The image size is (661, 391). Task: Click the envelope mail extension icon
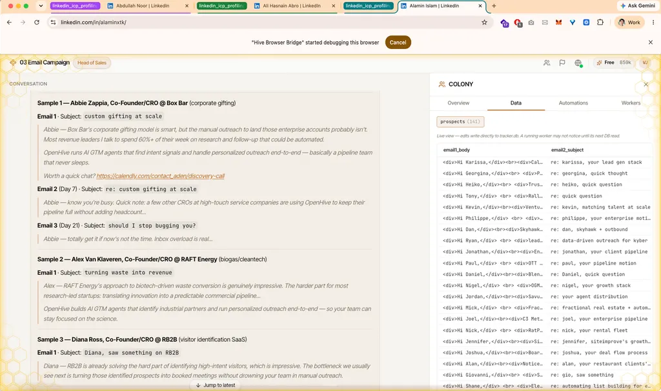coord(545,23)
